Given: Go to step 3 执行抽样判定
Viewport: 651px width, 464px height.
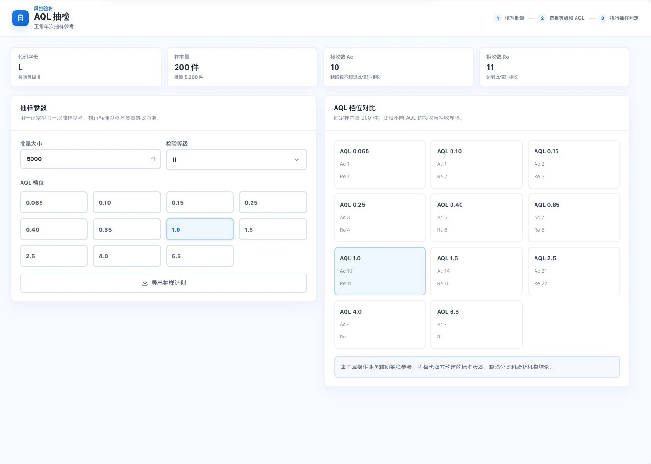Looking at the screenshot, I should point(619,18).
